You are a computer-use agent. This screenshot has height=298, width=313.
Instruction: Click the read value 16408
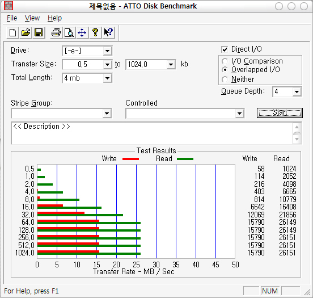click(x=287, y=207)
